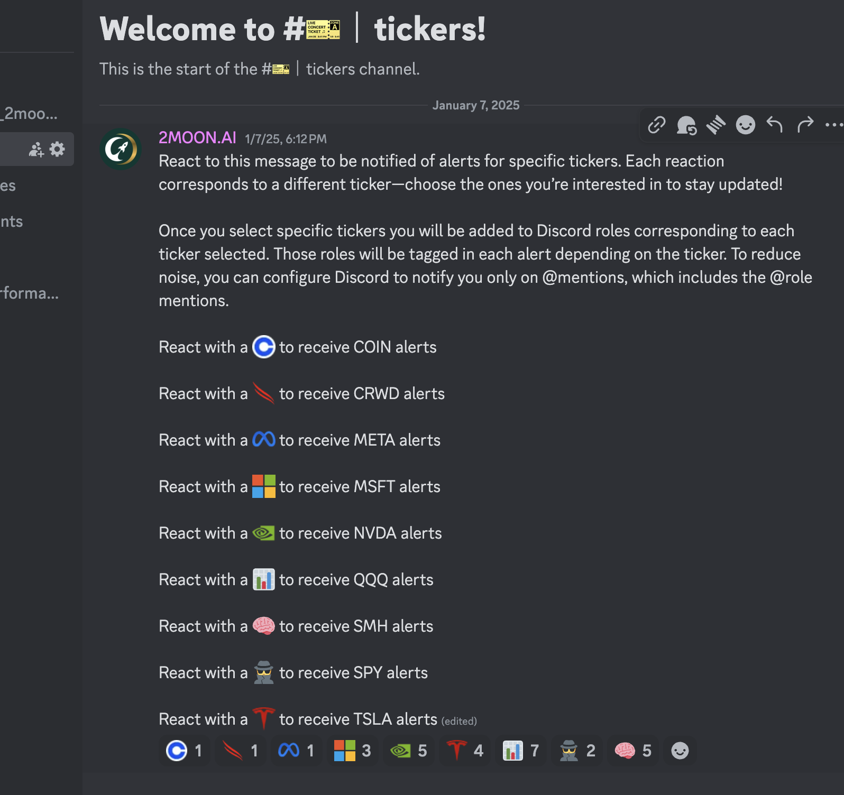Image resolution: width=844 pixels, height=795 pixels.
Task: Open the more options ellipsis menu
Action: (x=833, y=125)
